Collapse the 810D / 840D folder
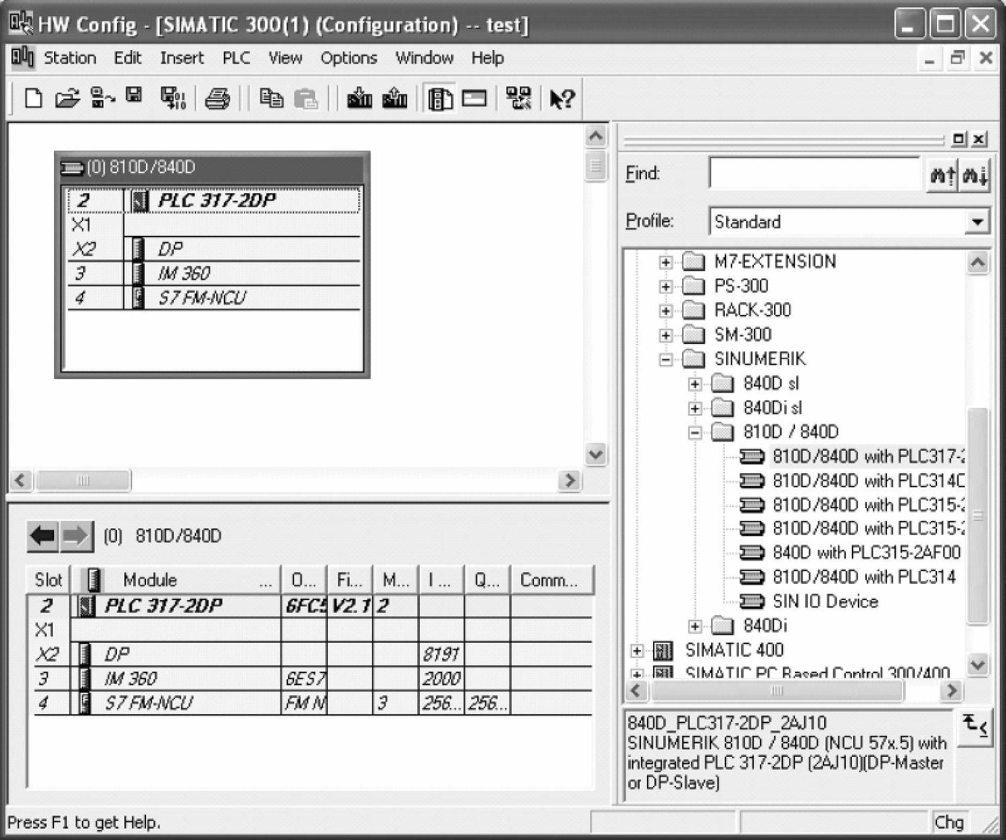Screen dimensions: 1006x840 [695, 433]
